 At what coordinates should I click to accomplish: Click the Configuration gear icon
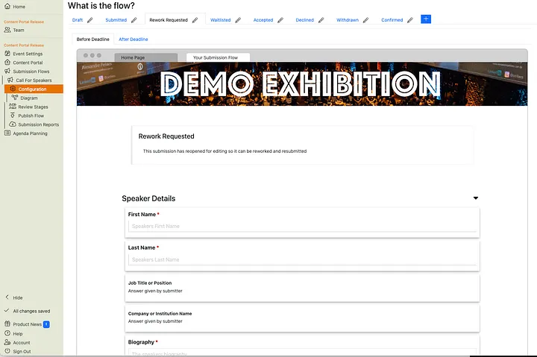13,89
